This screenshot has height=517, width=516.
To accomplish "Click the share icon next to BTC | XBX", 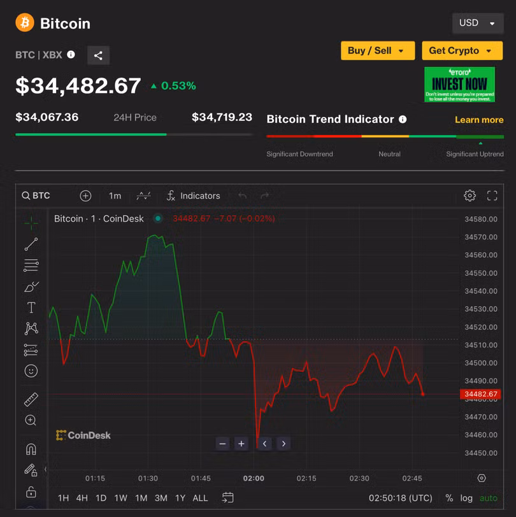I will (x=98, y=55).
